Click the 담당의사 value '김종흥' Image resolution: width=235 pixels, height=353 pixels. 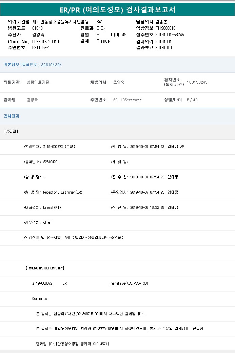tap(161, 22)
